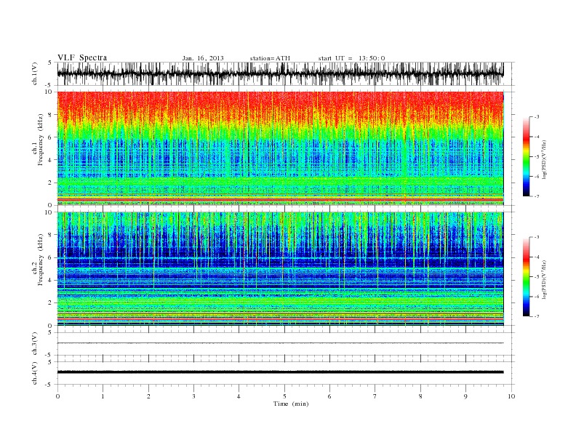Click the "10" tick on the time axis
The image size is (576, 445).
coord(511,396)
